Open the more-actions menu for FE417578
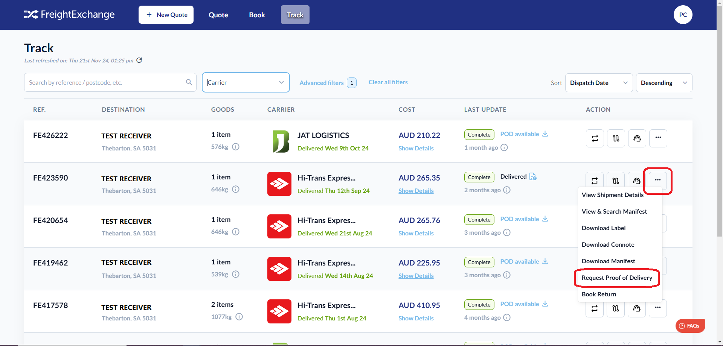This screenshot has width=723, height=346. (x=658, y=308)
